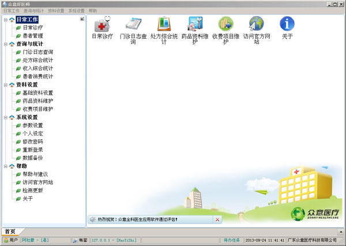The height and width of the screenshot is (246, 346).
Task: Collapse the 查询与统计 tree node
Action: click(x=6, y=44)
